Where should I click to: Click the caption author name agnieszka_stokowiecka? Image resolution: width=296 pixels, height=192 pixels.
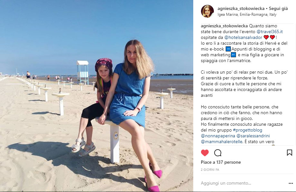(224, 26)
